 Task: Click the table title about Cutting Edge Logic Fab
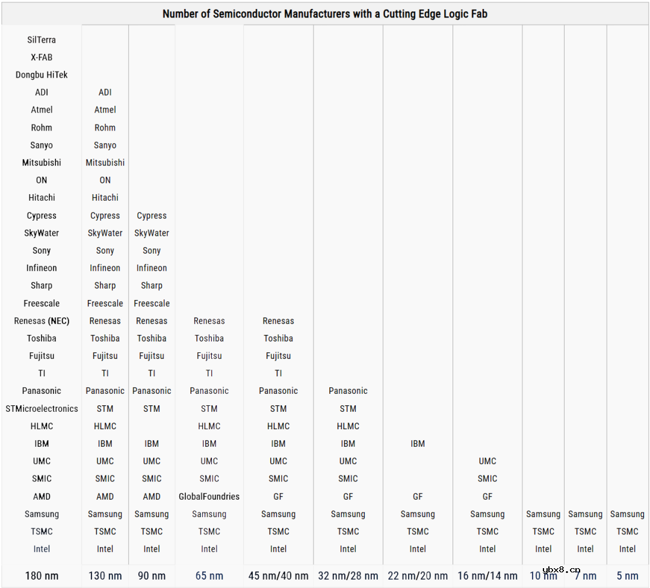click(325, 14)
